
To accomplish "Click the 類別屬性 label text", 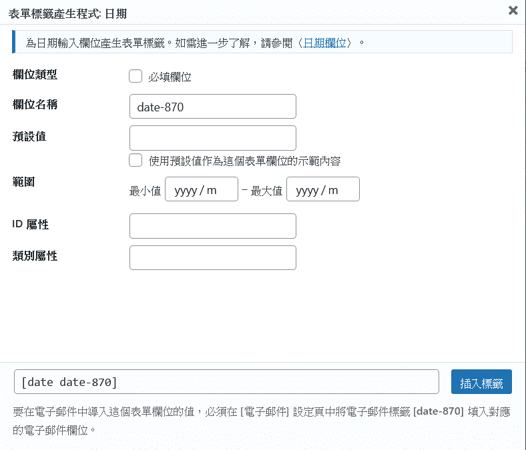I will point(35,256).
